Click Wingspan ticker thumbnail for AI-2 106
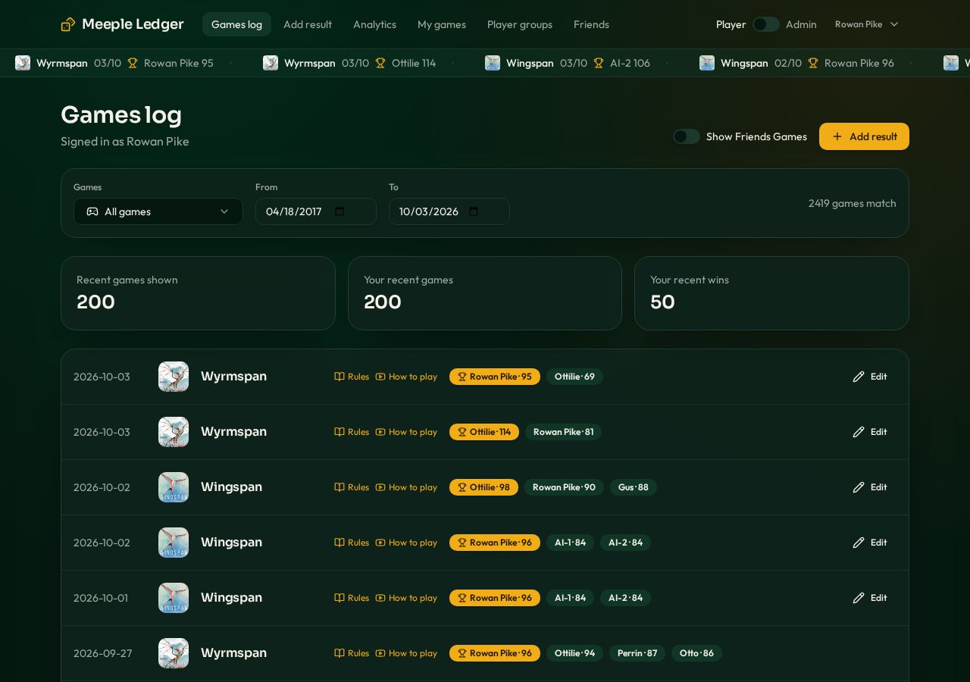970x682 pixels. coord(493,63)
